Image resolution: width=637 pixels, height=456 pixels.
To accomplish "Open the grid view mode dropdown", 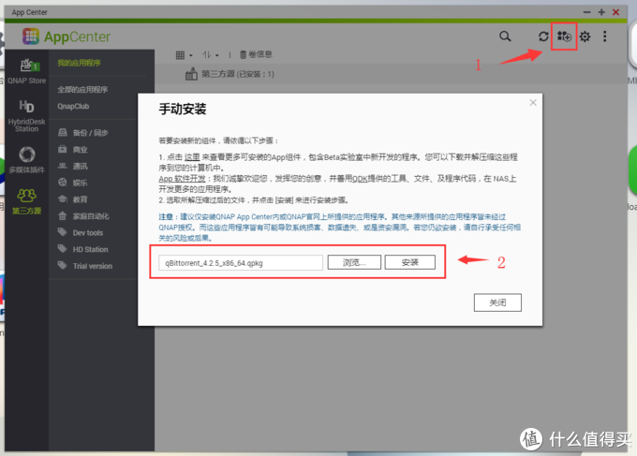I will coord(184,55).
